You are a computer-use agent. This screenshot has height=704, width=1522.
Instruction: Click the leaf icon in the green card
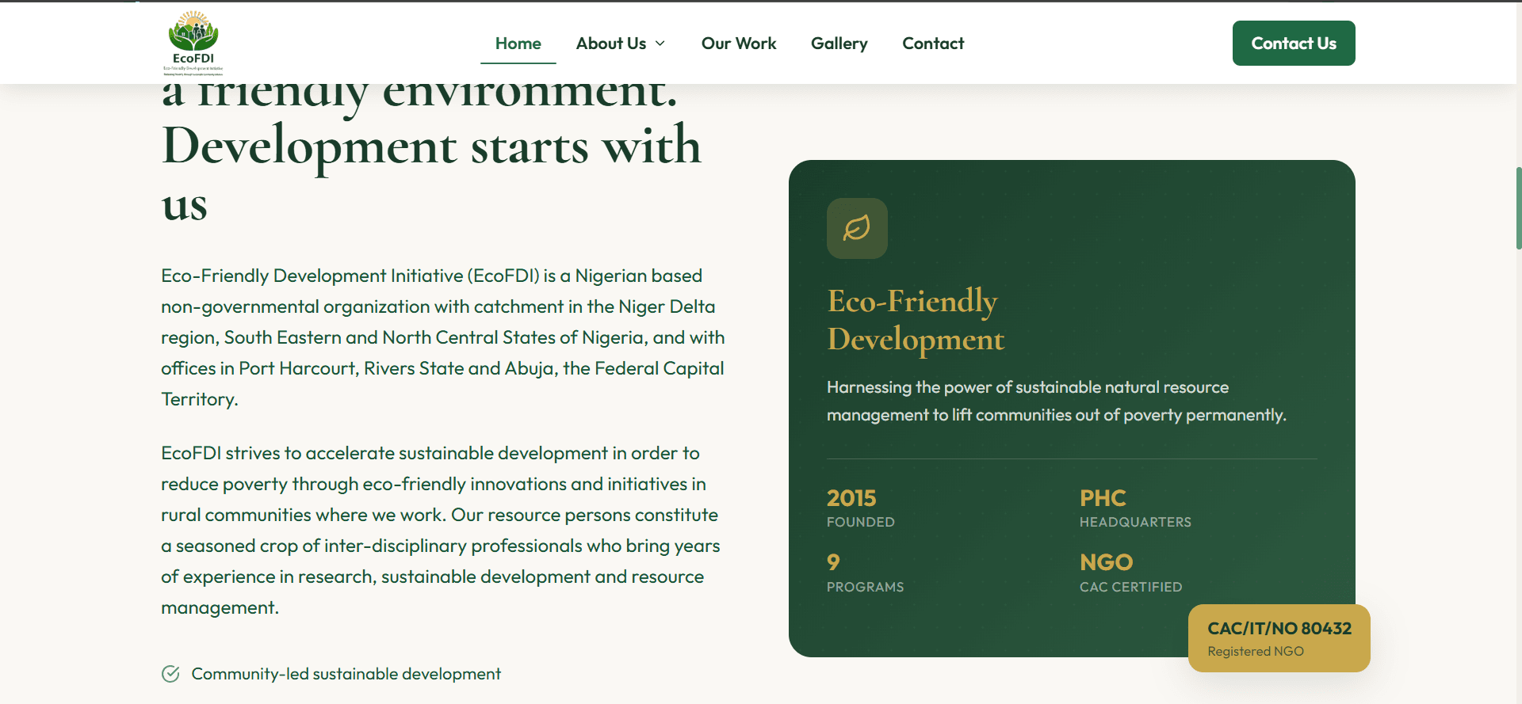pyautogui.click(x=857, y=228)
